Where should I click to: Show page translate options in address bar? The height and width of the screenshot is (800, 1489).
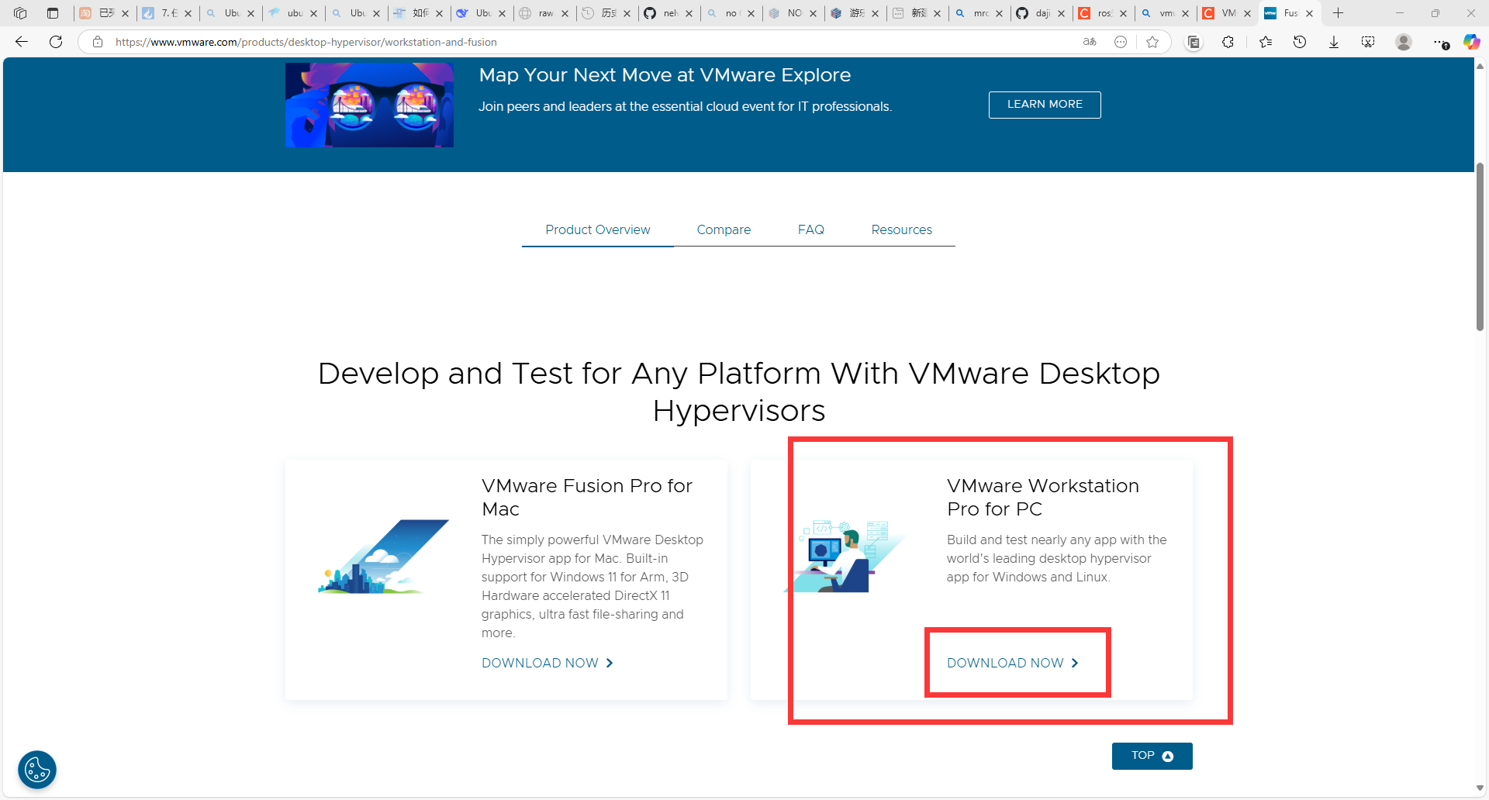coord(1090,42)
